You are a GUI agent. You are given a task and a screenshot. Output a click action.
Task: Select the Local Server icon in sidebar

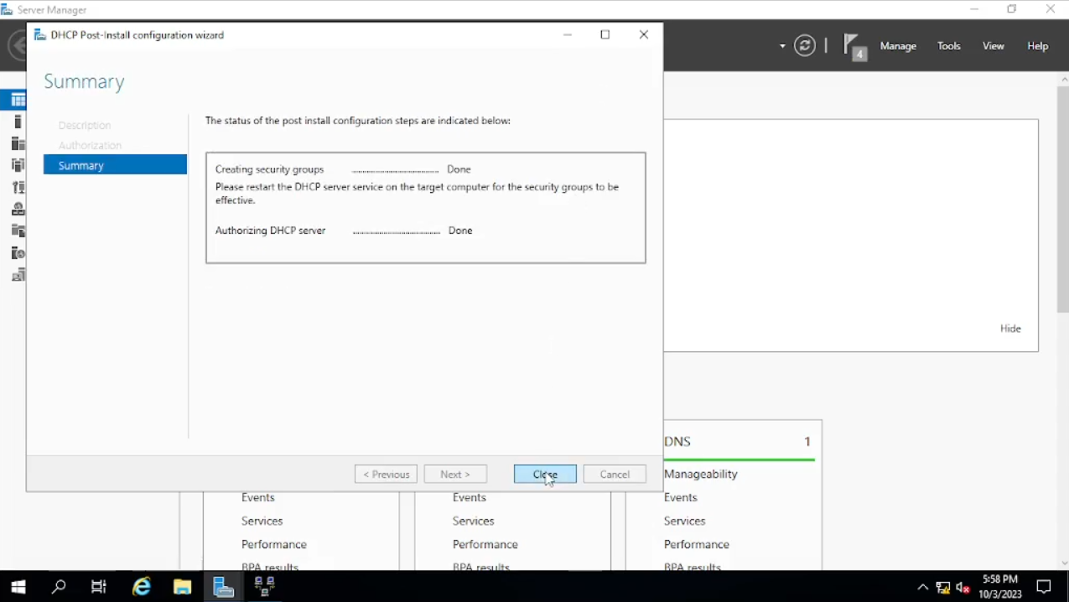pyautogui.click(x=18, y=122)
